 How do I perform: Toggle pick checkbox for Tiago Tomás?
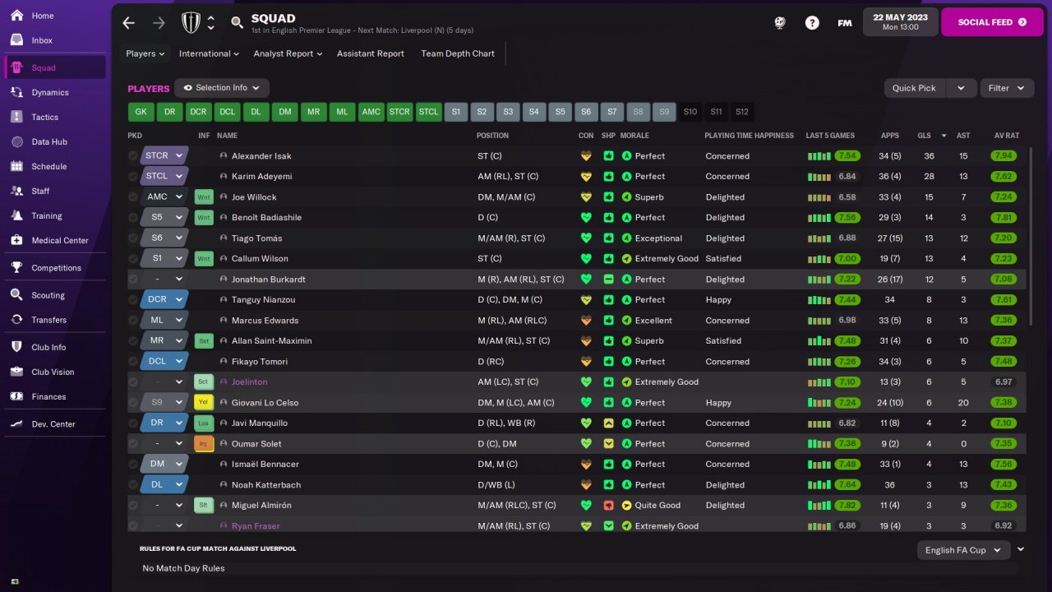coord(133,238)
